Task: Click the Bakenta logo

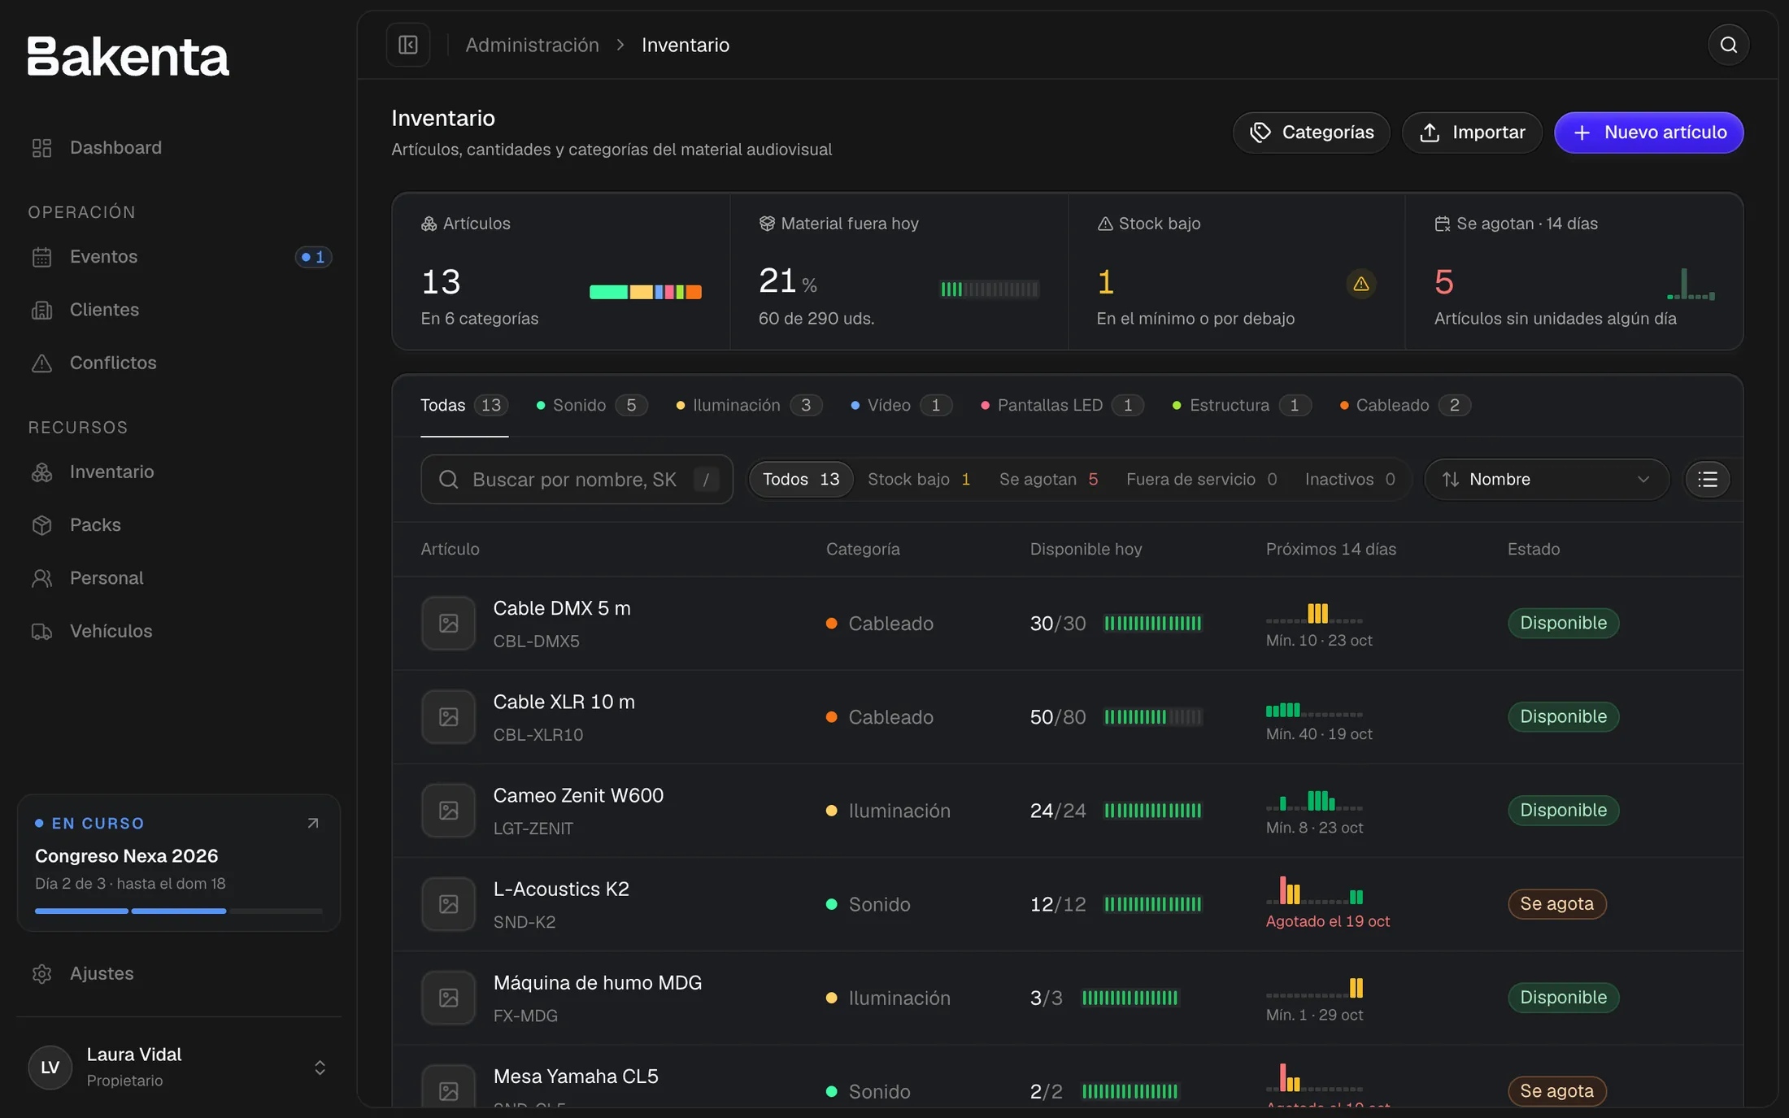Action: [x=128, y=56]
